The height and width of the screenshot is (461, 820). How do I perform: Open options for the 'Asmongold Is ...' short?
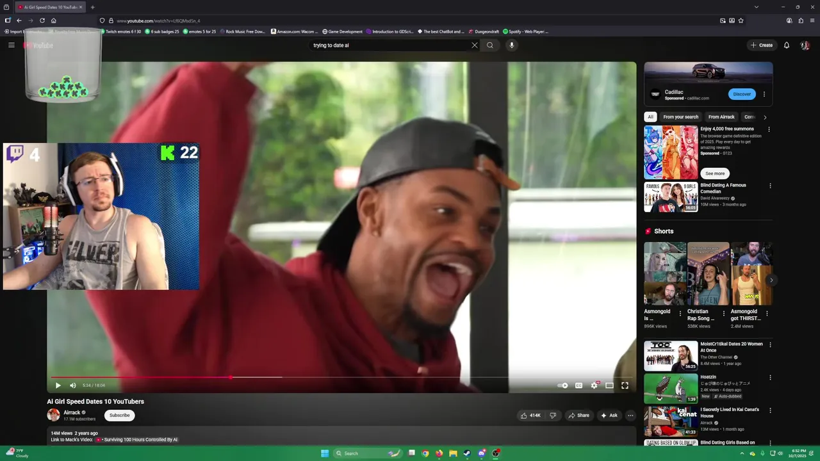(x=680, y=314)
